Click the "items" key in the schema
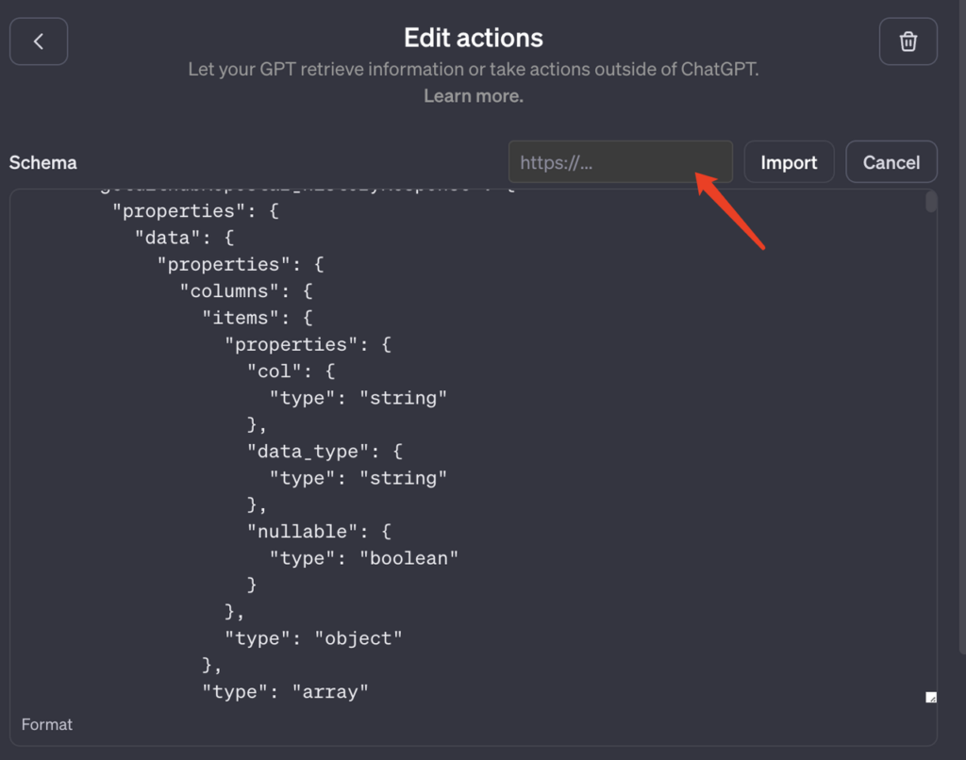Screen dimensions: 966x760 [245, 317]
